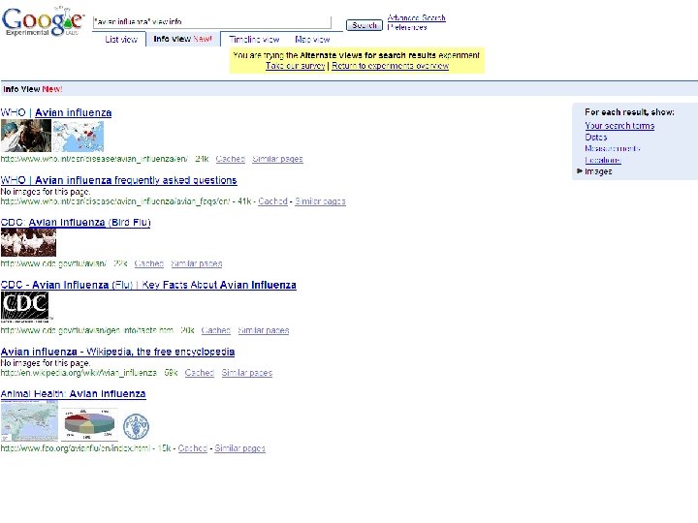Screen dimensions: 698x523
Task: Show Locations for each result
Action: click(x=603, y=160)
